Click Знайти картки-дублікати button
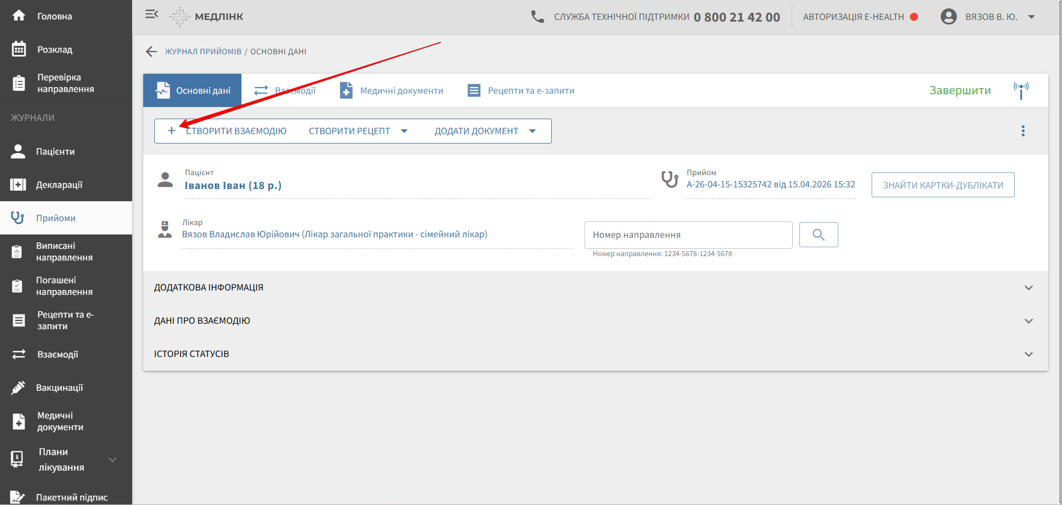The image size is (1062, 505). [943, 185]
